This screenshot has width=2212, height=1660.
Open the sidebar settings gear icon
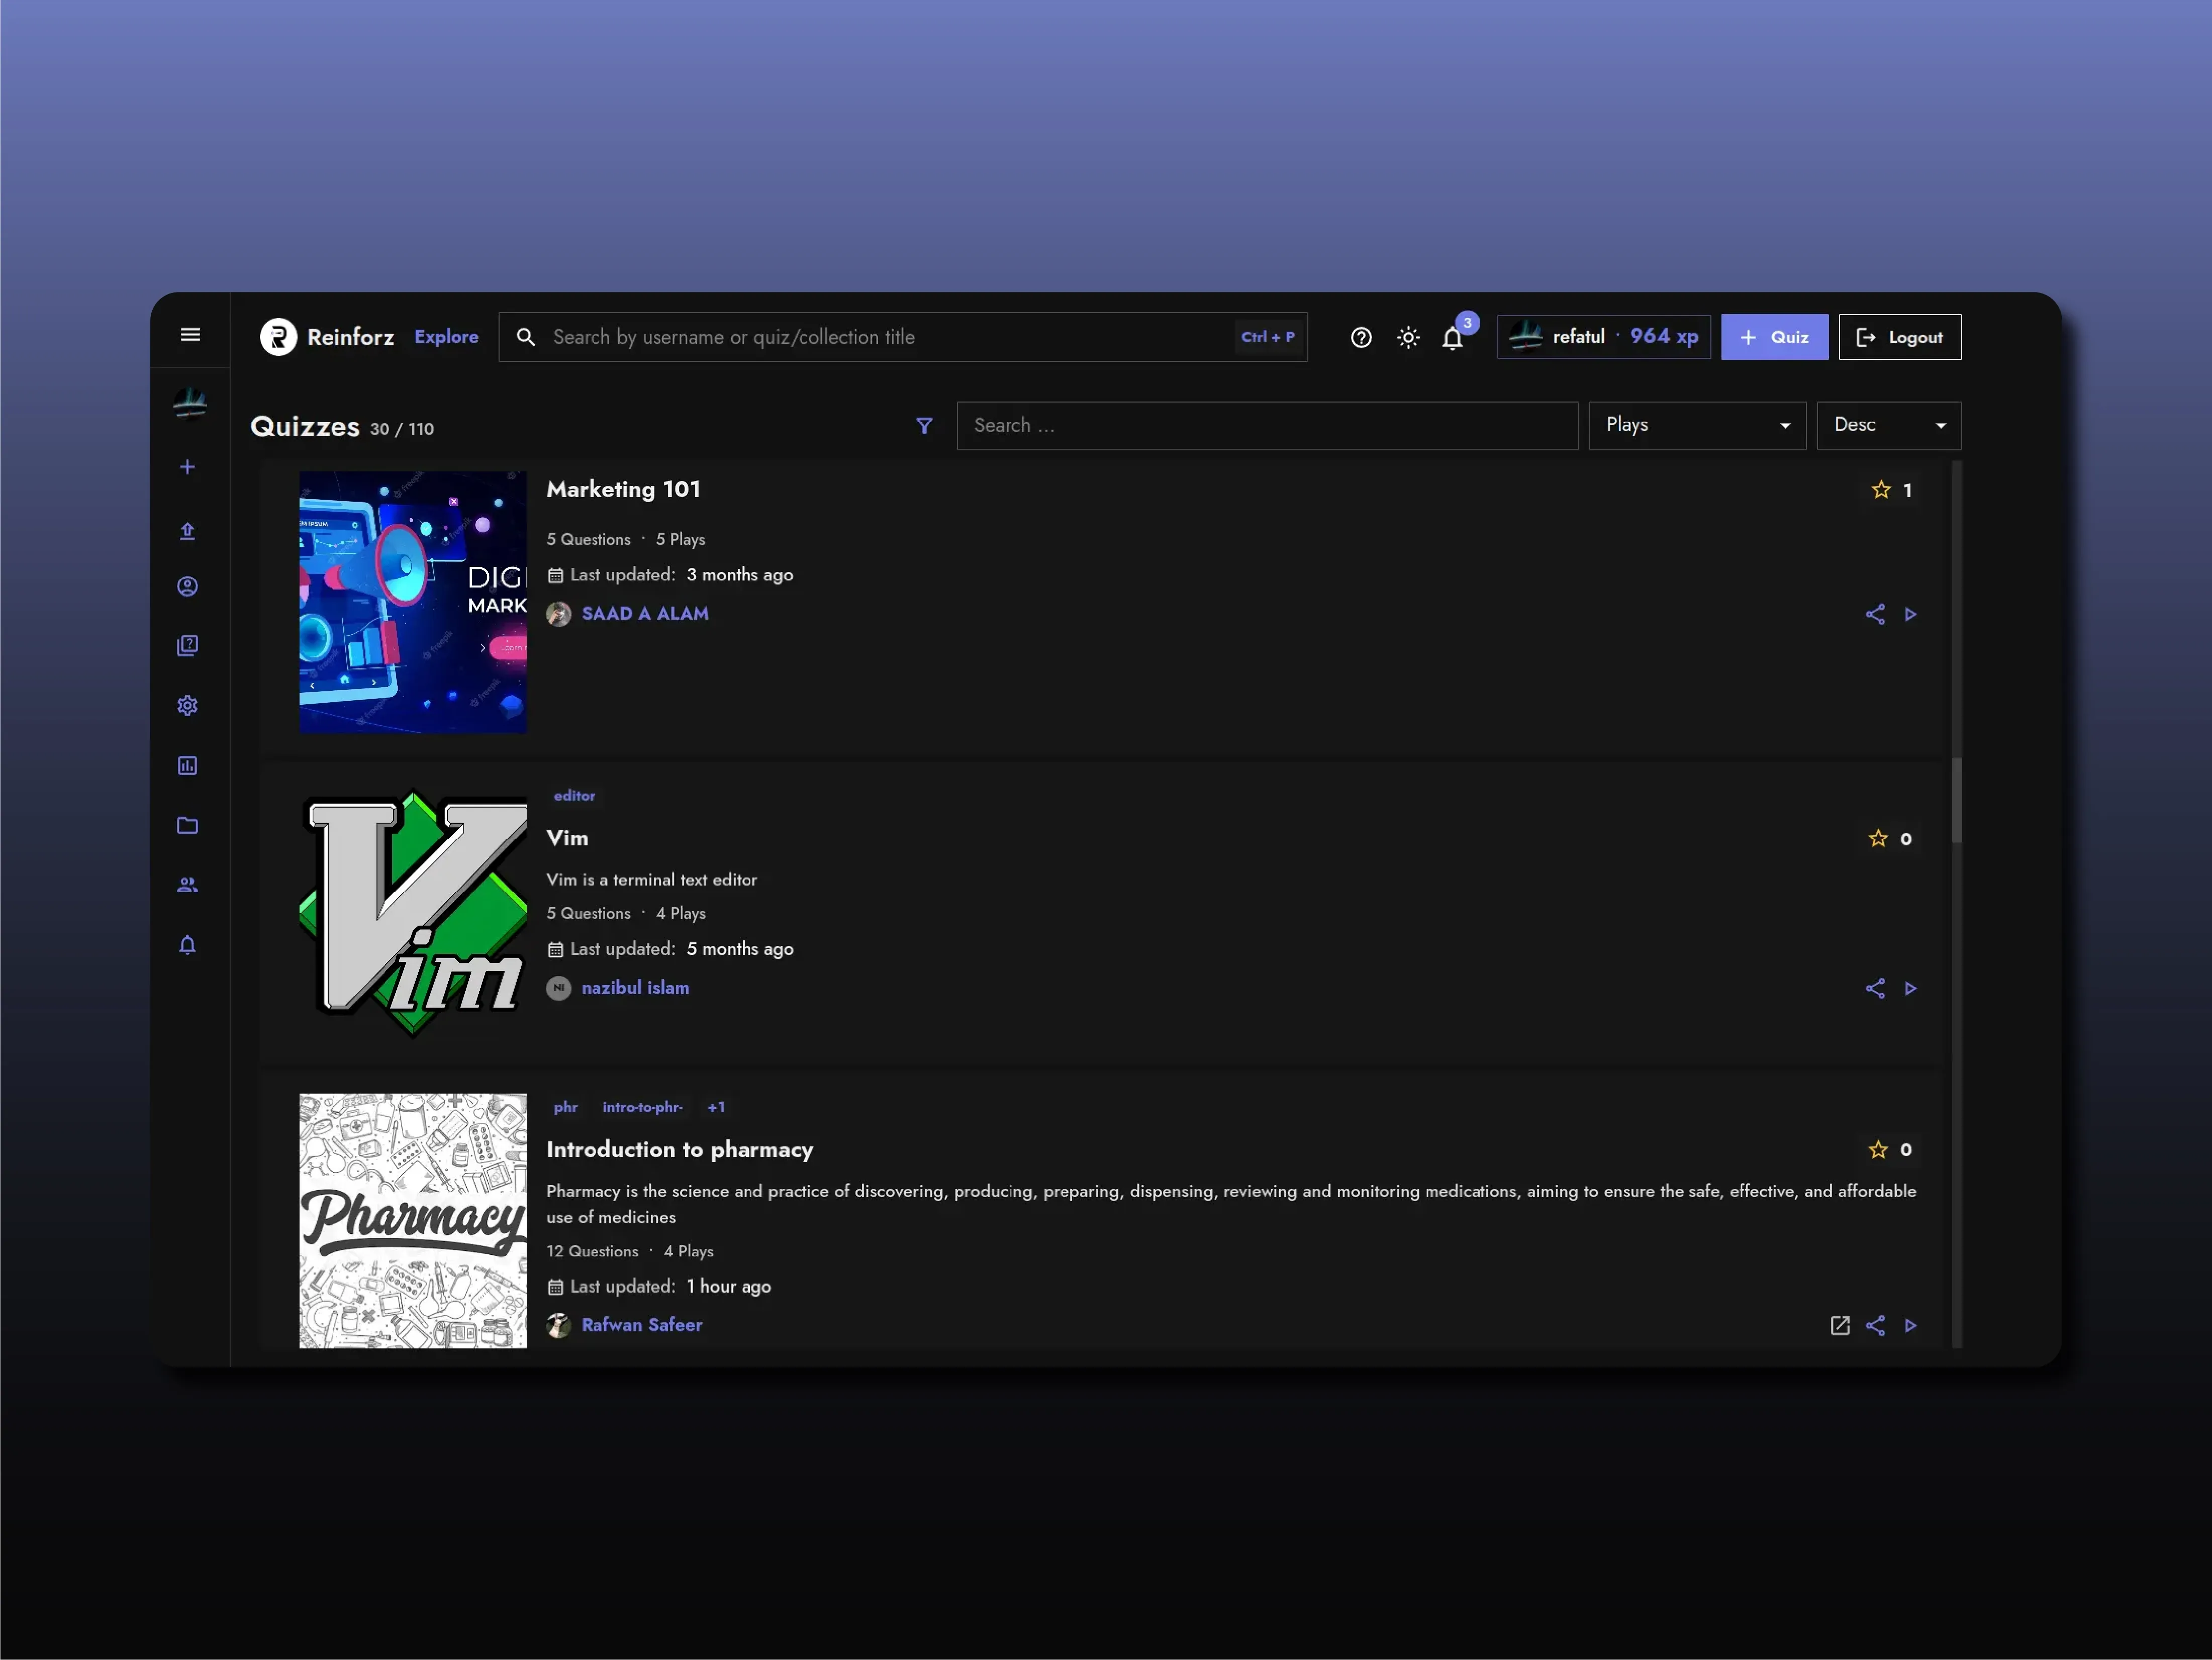coord(188,706)
